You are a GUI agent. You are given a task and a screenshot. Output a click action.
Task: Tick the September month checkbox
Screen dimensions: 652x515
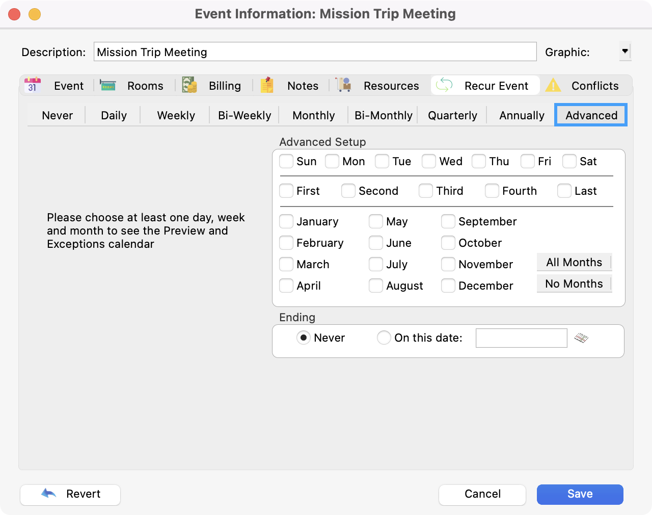tap(448, 222)
